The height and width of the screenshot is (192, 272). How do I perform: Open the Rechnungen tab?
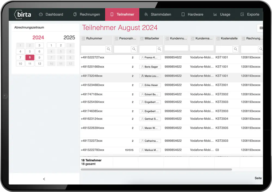pyautogui.click(x=86, y=14)
